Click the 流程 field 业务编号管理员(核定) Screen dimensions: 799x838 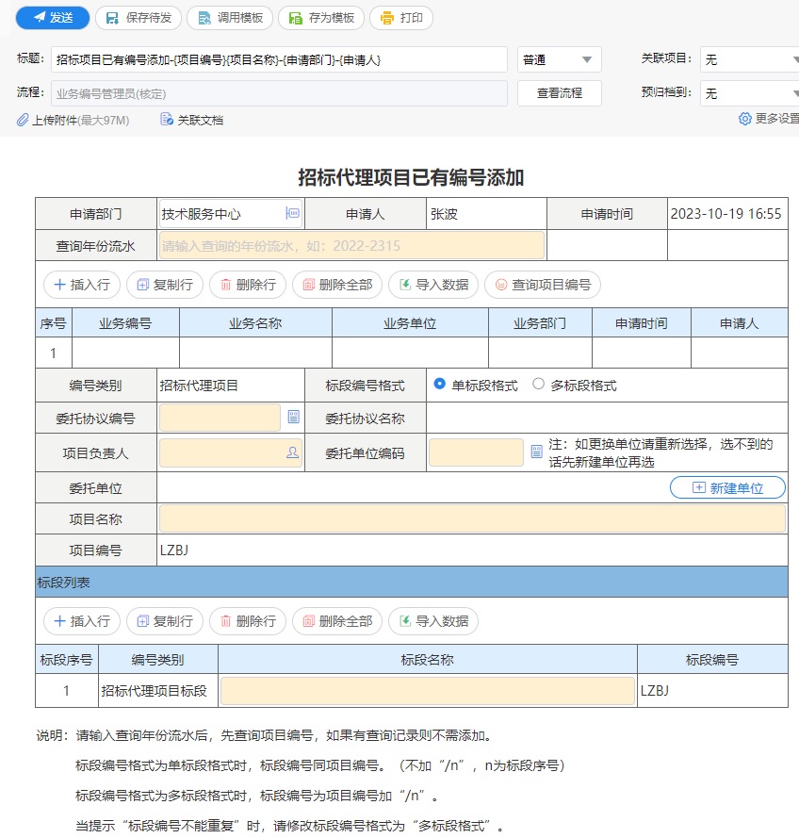click(279, 93)
